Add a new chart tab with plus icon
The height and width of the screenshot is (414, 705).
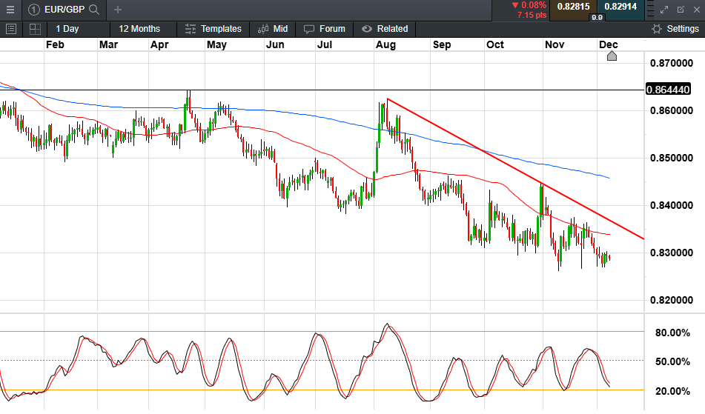pos(118,10)
